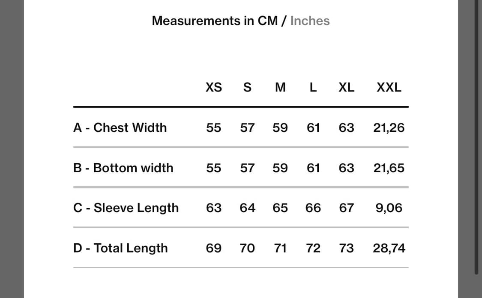Click the D - Total Length row label
Image resolution: width=482 pixels, height=298 pixels.
point(120,248)
